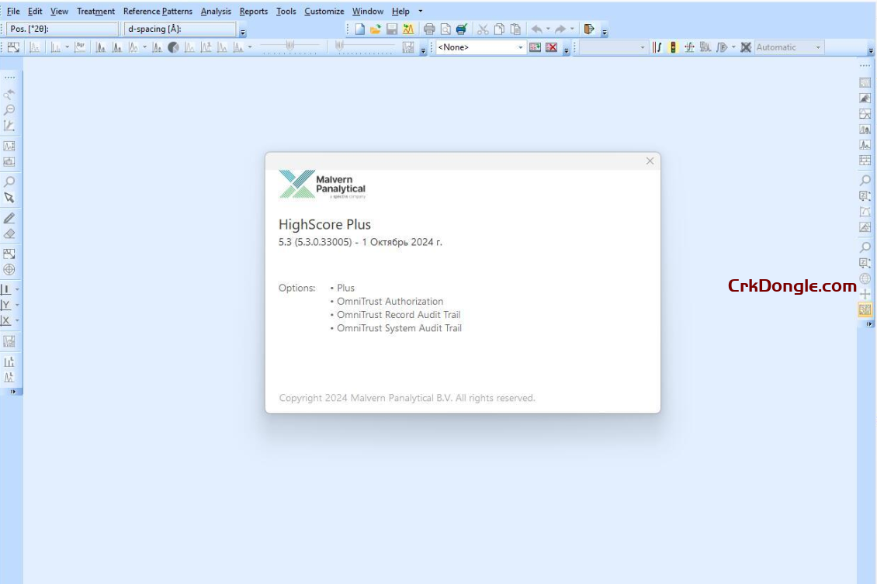Image resolution: width=877 pixels, height=584 pixels.
Task: Click the pie chart icon in toolbar
Action: pos(173,47)
